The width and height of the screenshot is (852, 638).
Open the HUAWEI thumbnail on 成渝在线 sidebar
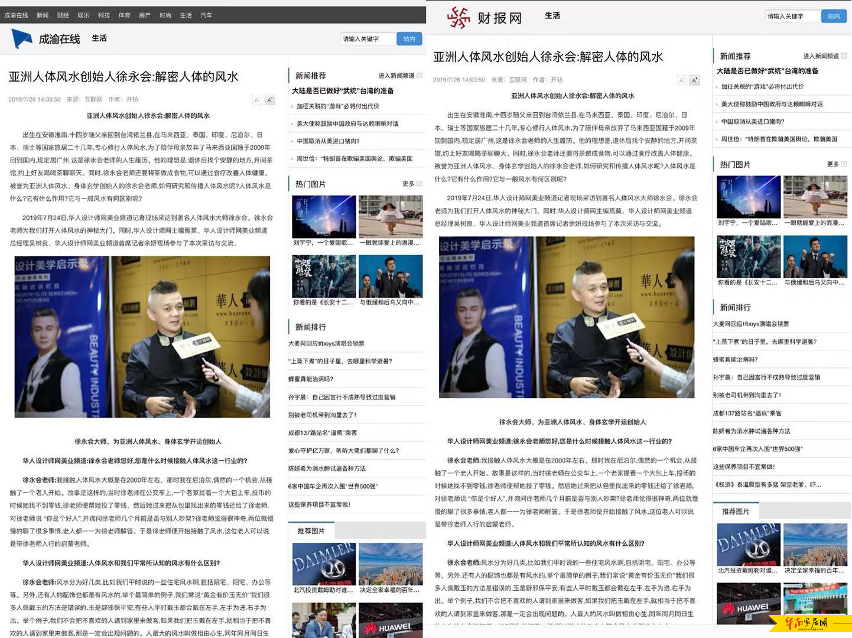coord(391,621)
